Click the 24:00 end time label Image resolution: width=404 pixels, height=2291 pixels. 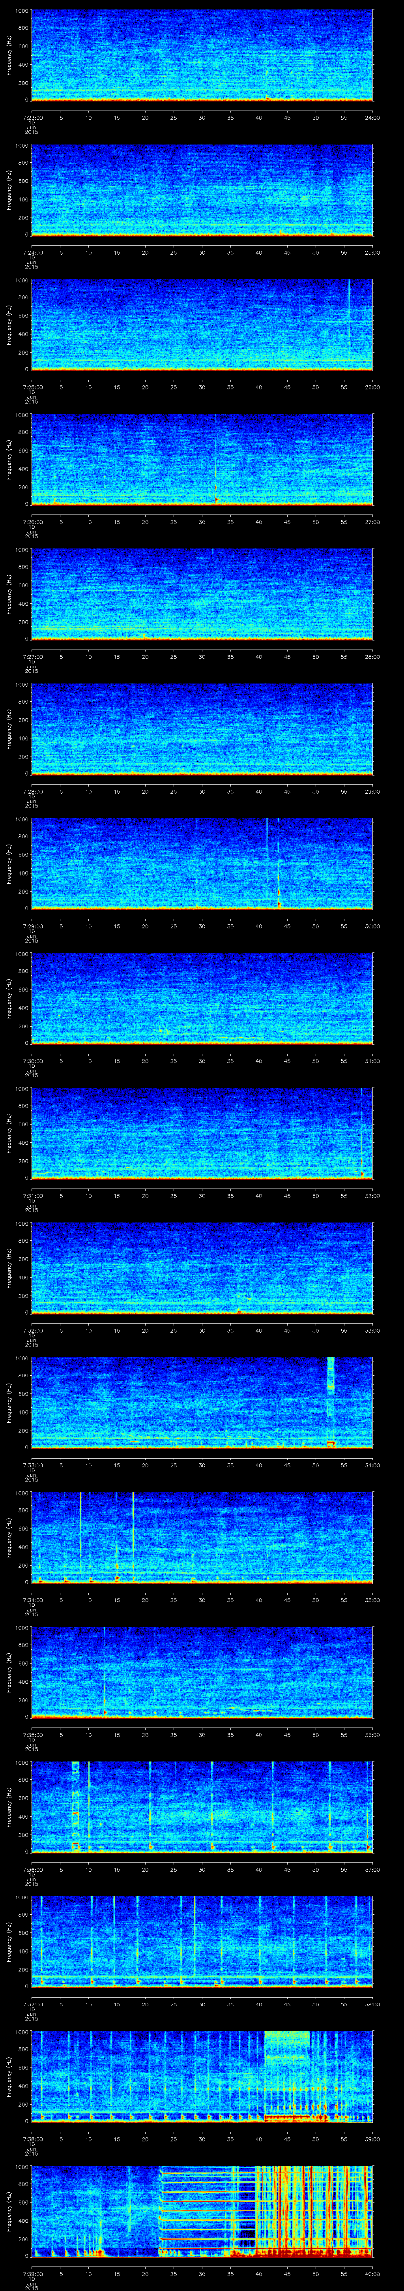(372, 117)
